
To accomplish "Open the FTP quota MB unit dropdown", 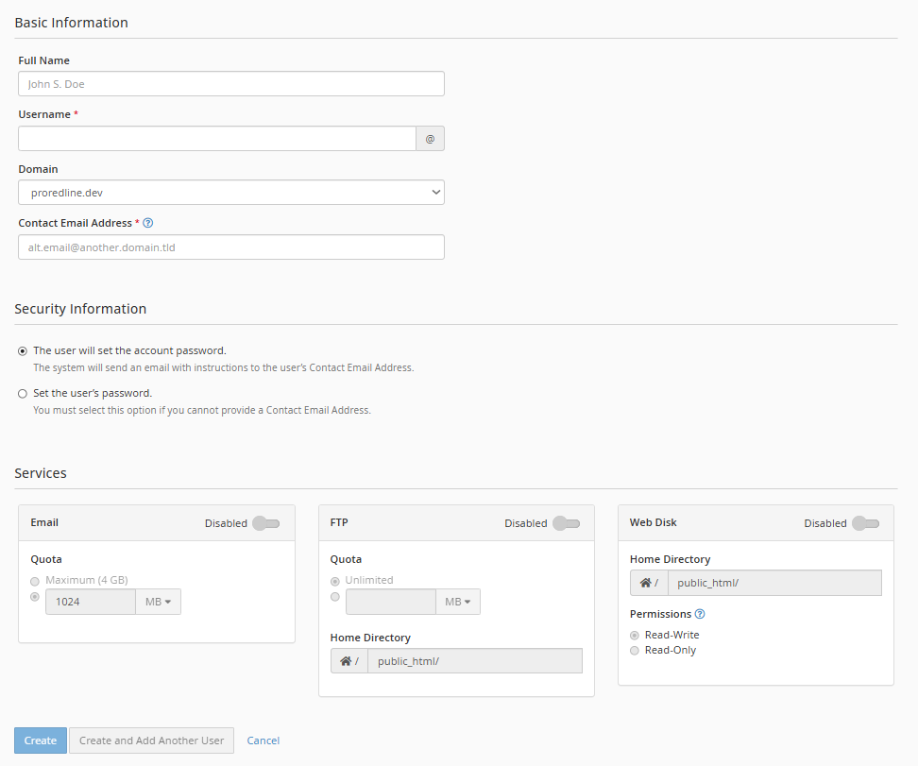I will 457,602.
